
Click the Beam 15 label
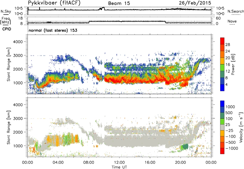(x=119, y=3)
